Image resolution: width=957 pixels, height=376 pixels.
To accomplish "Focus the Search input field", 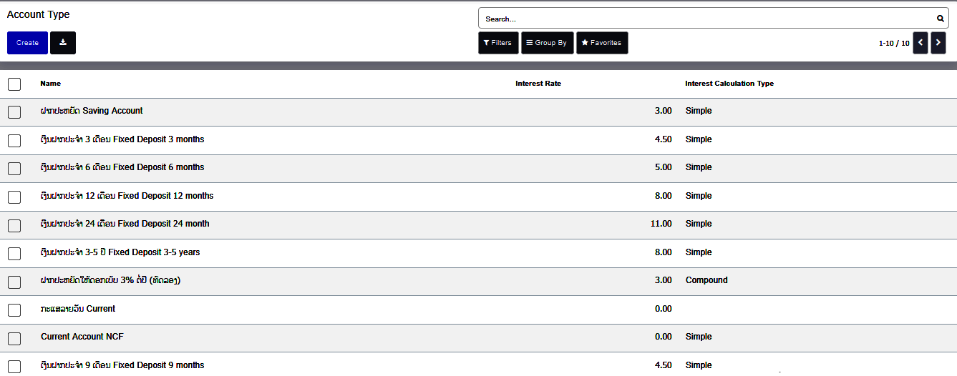I will tap(705, 19).
